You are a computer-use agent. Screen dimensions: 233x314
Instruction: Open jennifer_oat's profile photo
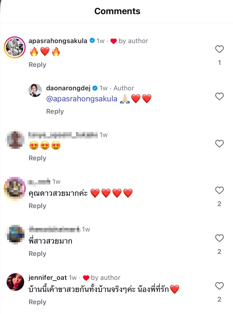pyautogui.click(x=15, y=282)
